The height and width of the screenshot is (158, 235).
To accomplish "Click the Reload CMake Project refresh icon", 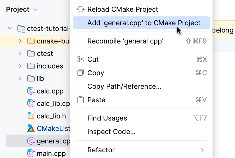I will 81,9.
